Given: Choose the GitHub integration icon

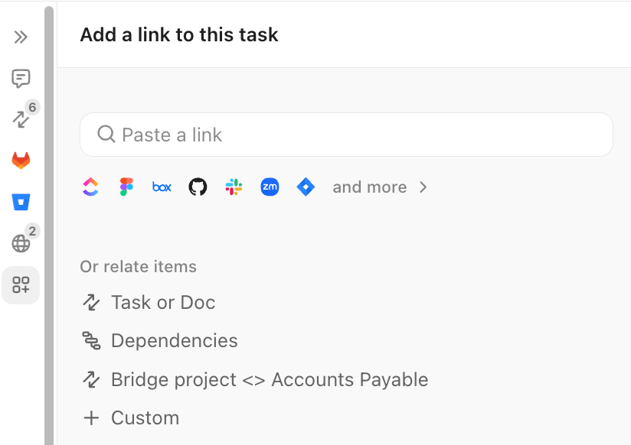Looking at the screenshot, I should coord(198,187).
